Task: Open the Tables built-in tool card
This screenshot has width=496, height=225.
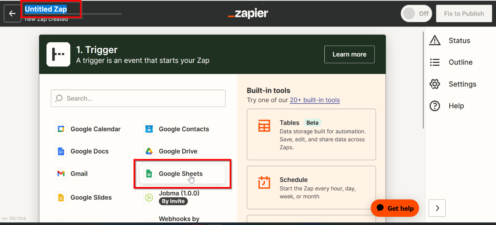Action: click(x=311, y=135)
